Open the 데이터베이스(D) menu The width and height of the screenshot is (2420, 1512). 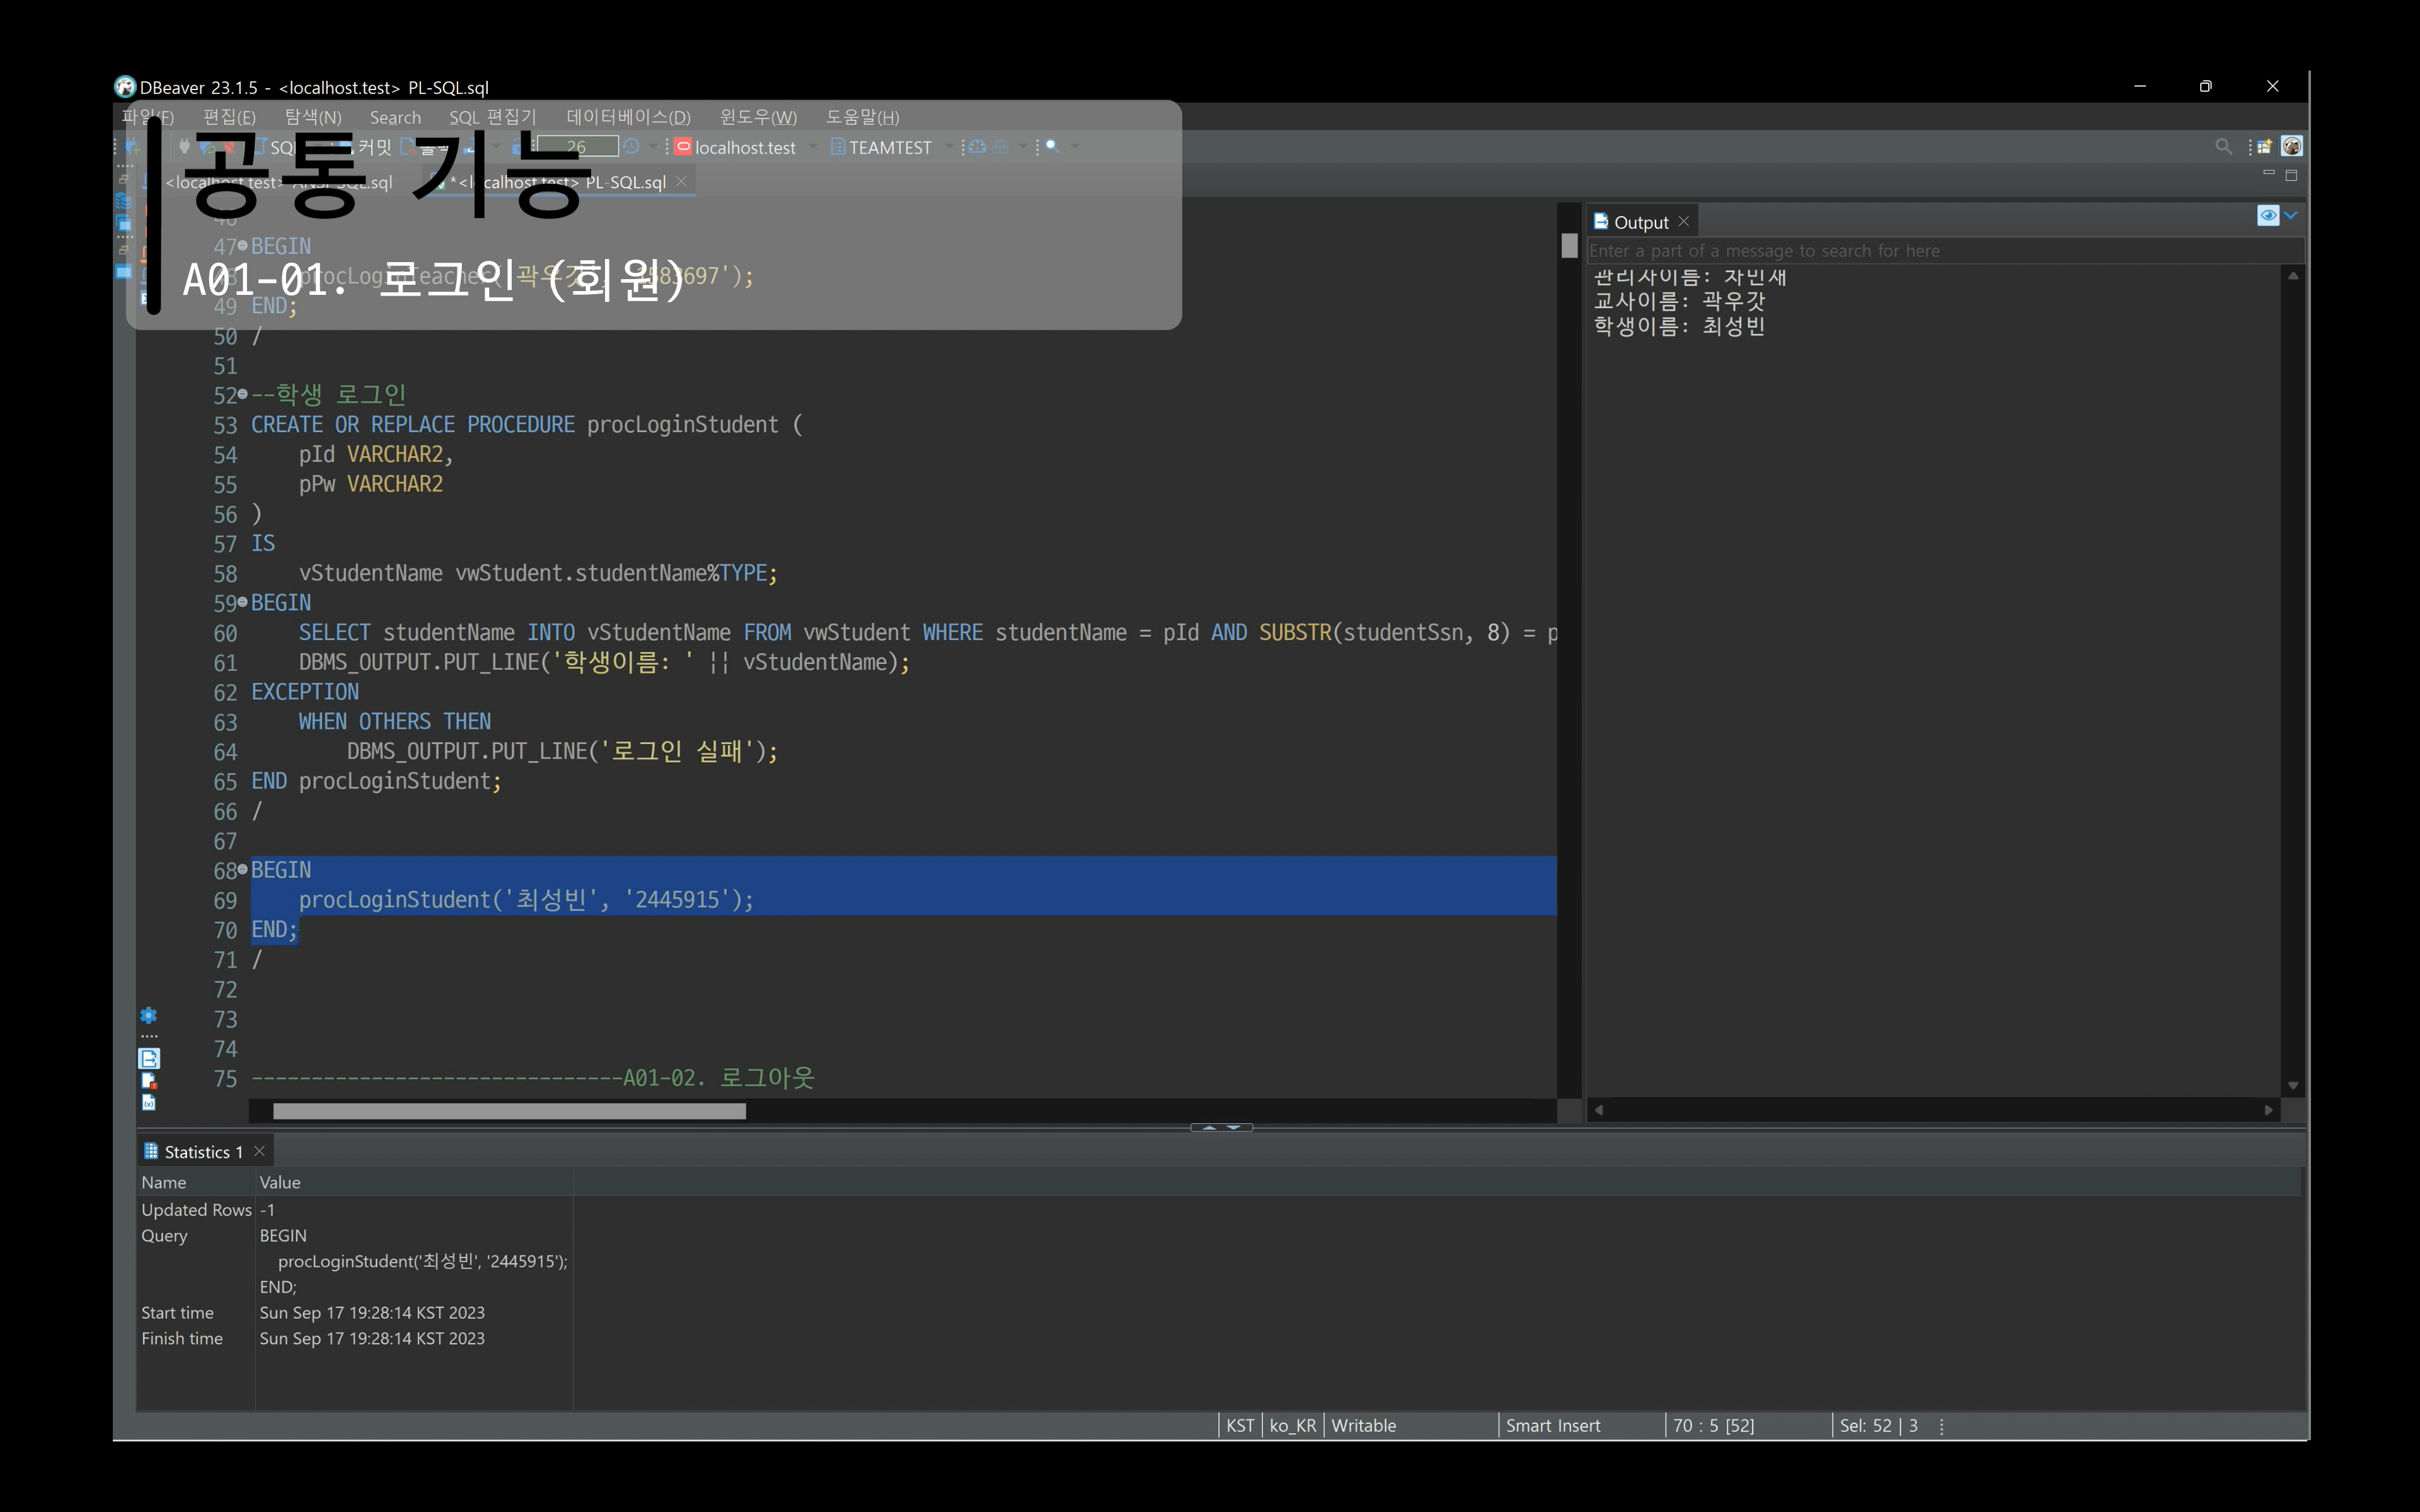628,117
